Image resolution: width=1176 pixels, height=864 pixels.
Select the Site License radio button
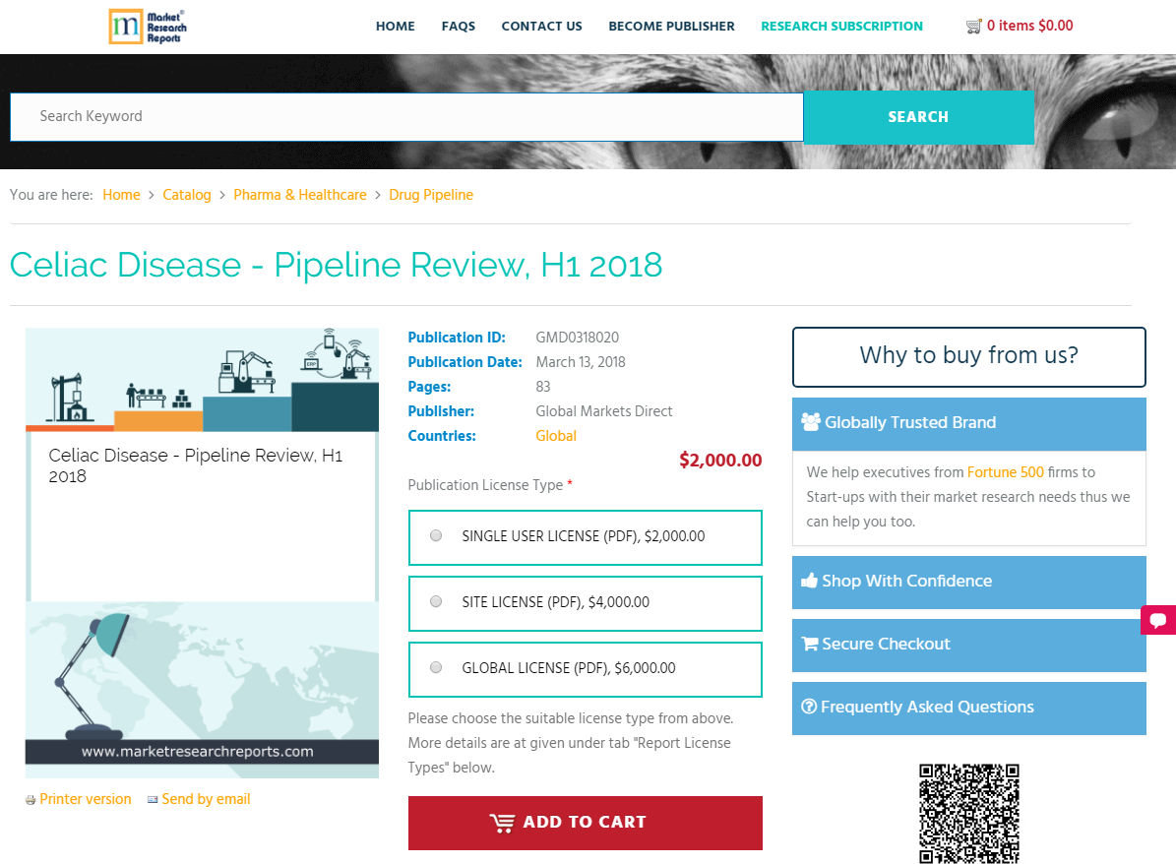pyautogui.click(x=436, y=601)
